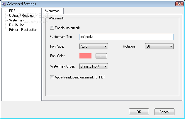This screenshot has width=185, height=119.
Task: Click the OK button
Action: coord(139,112)
